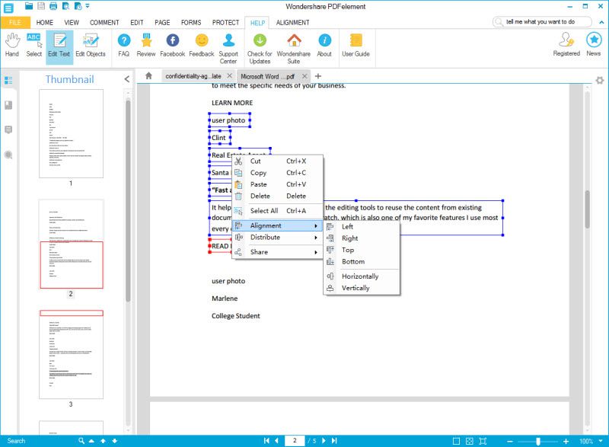This screenshot has width=609, height=447.
Task: Select the Hand tool
Action: point(12,46)
